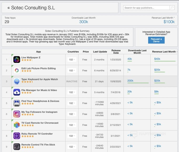Click the Edit Lab Picture Photo Editing app icon
The image size is (179, 152).
[x=17, y=70]
